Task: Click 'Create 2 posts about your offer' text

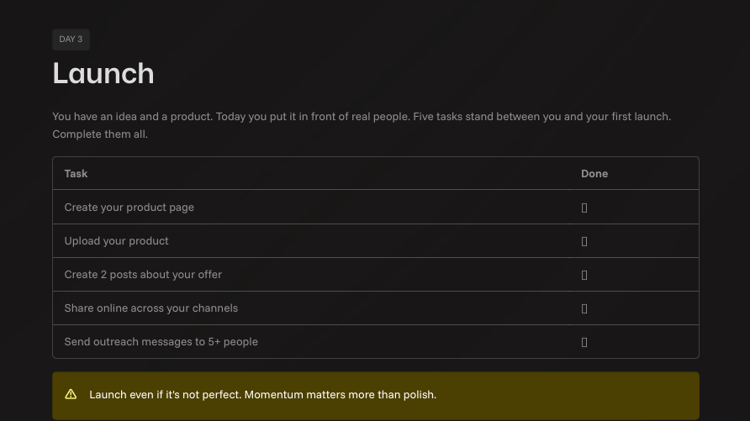Action: 143,274
